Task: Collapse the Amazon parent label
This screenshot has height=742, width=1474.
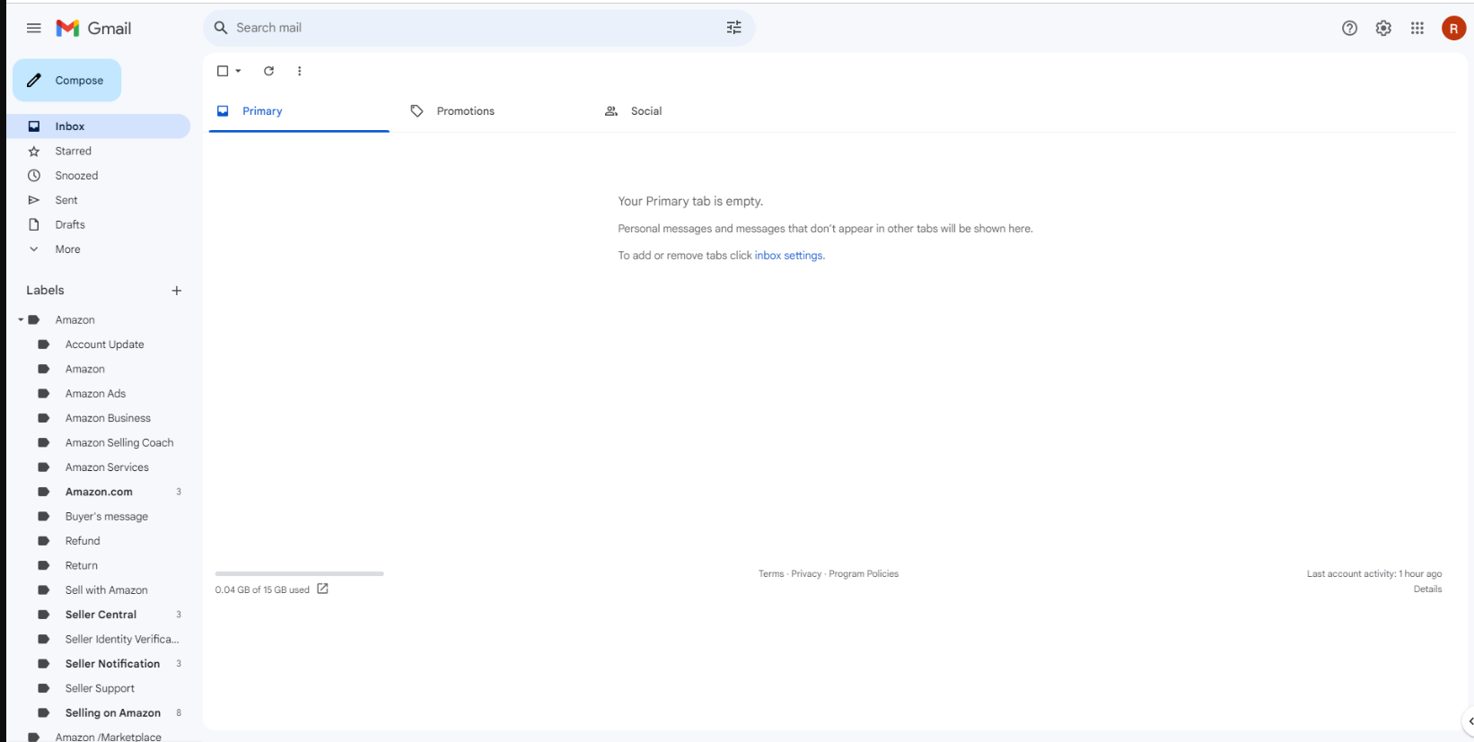Action: tap(21, 319)
